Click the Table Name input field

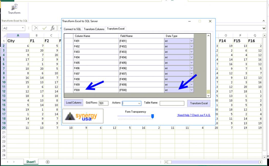click(172, 103)
